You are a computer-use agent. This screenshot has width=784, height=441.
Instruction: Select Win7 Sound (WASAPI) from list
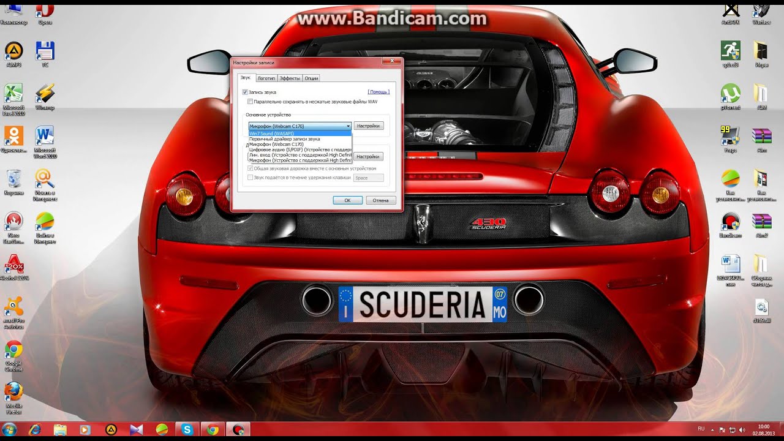click(300, 133)
